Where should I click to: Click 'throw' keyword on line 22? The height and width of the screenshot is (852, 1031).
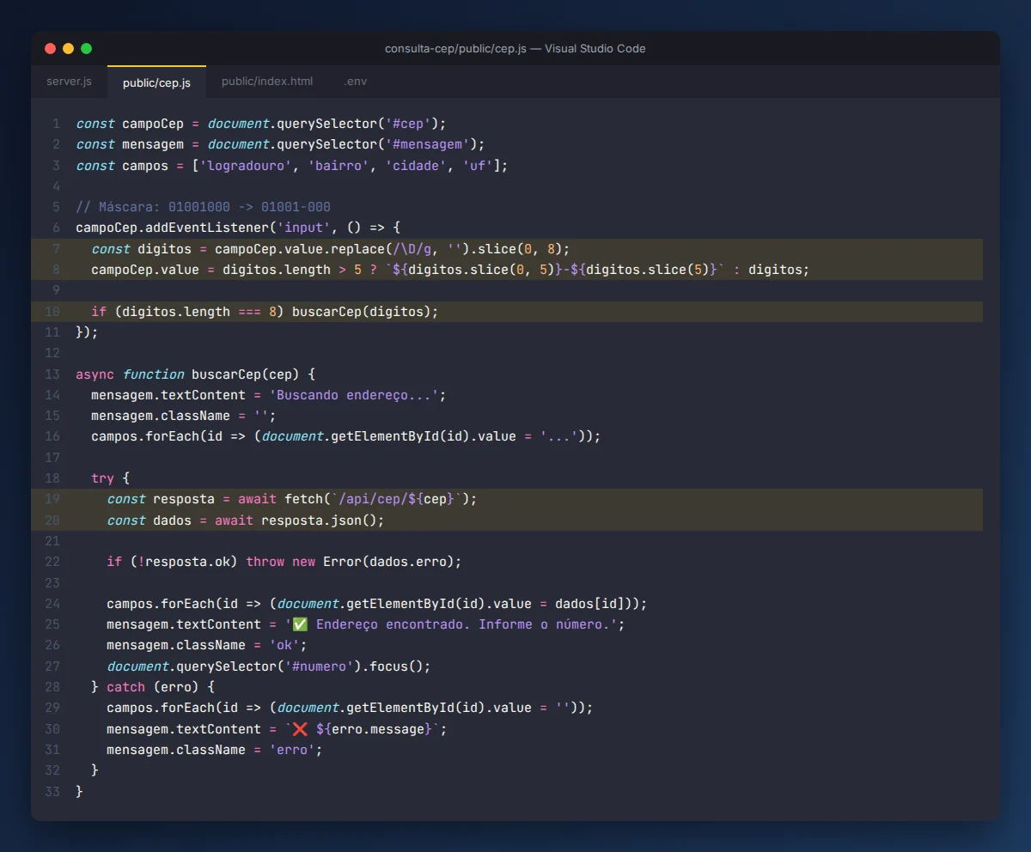pos(265,562)
